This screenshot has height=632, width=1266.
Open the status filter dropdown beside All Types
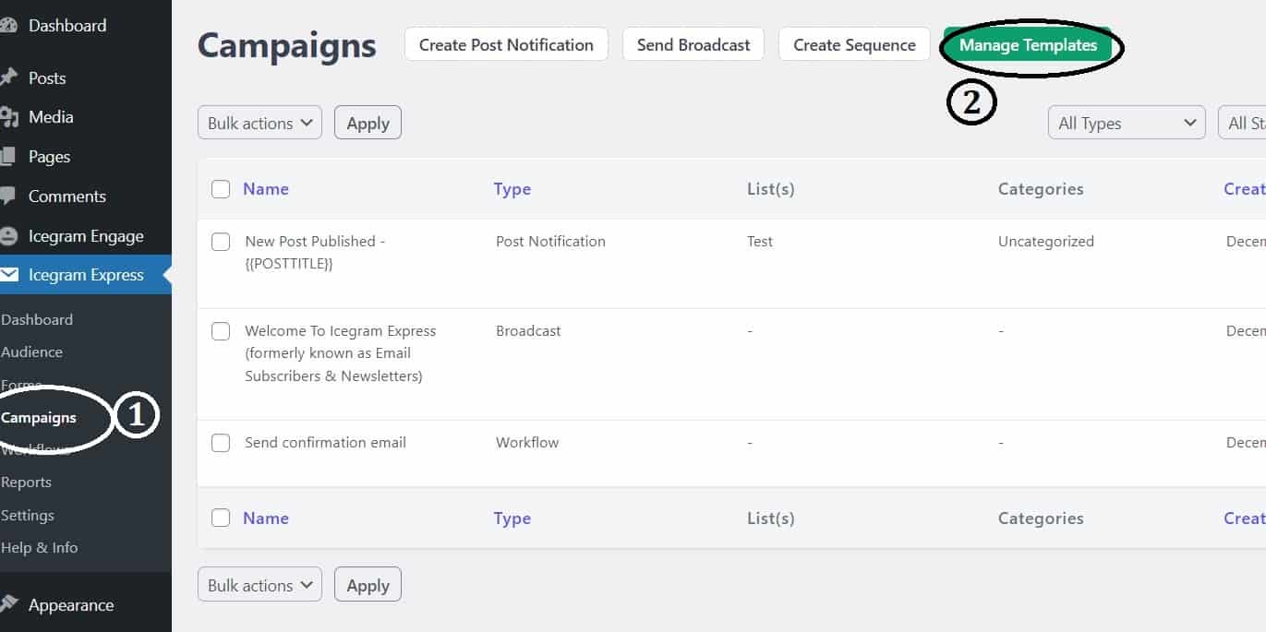click(1243, 123)
